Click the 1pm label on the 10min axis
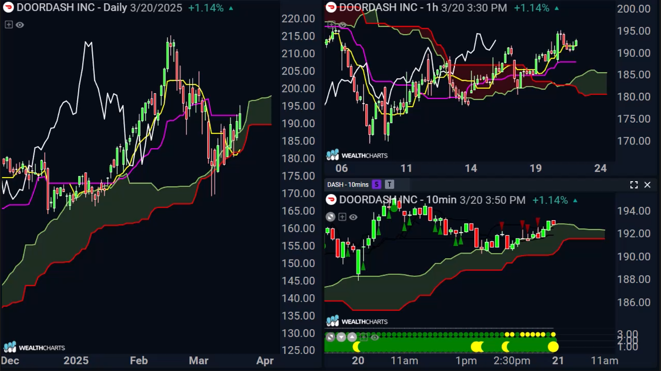This screenshot has width=661, height=371. 466,361
